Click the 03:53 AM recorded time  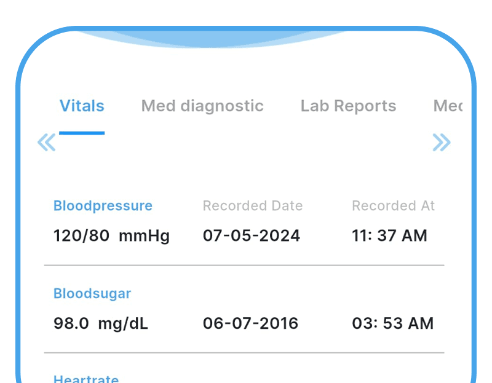pyautogui.click(x=392, y=323)
